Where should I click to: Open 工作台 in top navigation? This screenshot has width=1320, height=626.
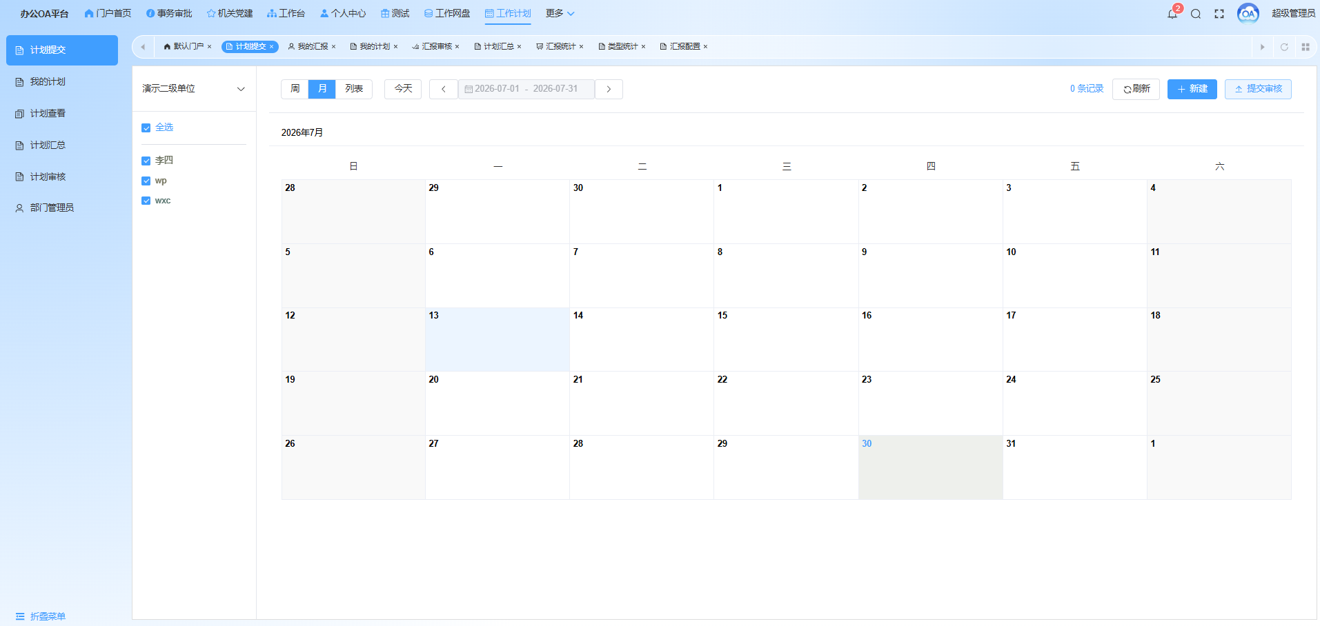tap(286, 13)
